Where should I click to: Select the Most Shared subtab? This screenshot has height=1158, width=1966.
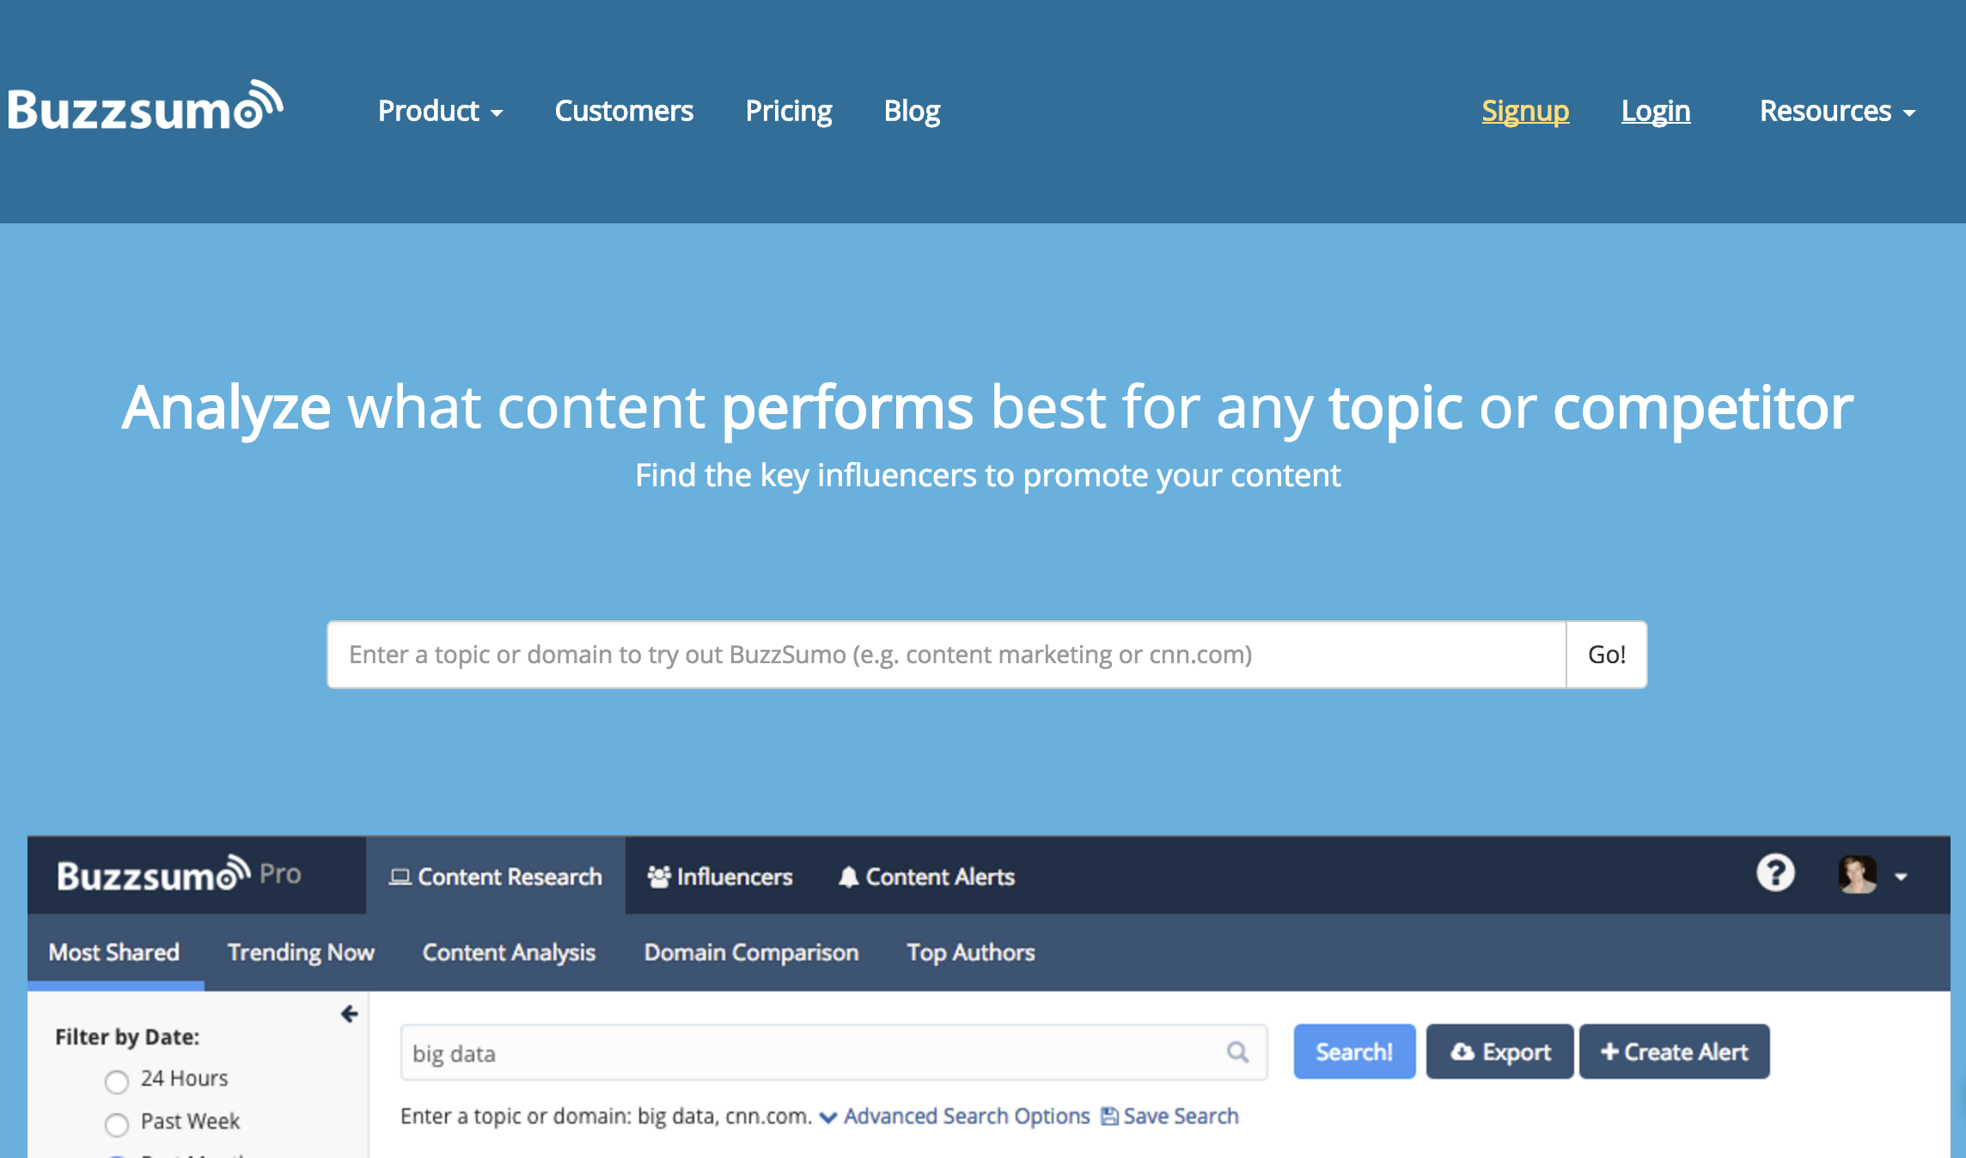point(114,952)
